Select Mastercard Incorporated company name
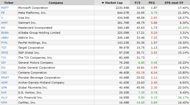This screenshot has height=105, width=190. tap(35, 28)
